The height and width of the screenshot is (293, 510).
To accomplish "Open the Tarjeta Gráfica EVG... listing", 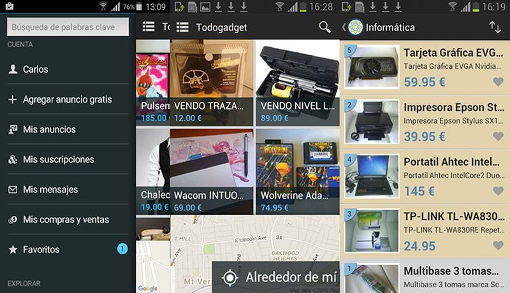I will pyautogui.click(x=425, y=68).
